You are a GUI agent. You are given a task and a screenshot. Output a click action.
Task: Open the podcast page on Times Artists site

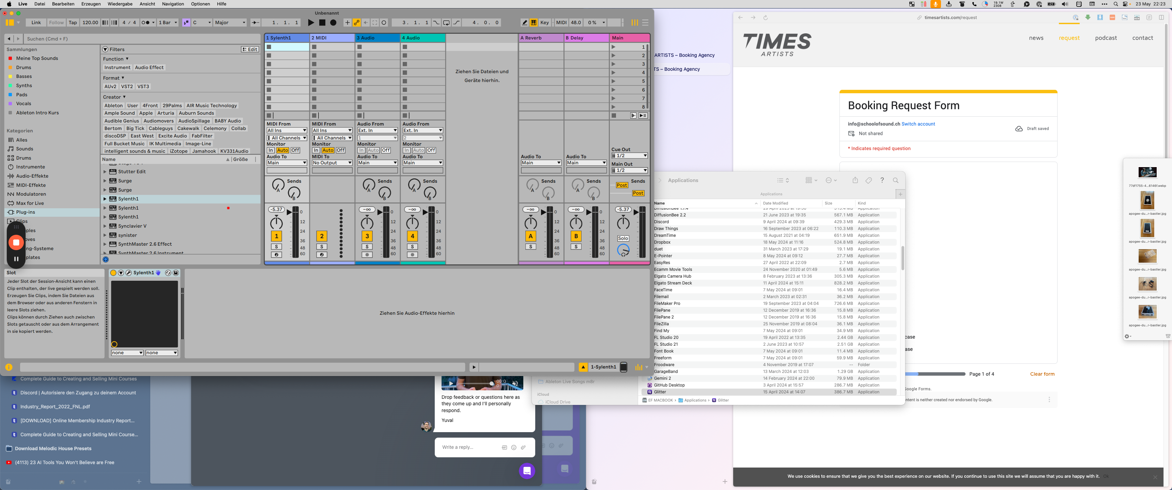(1106, 38)
